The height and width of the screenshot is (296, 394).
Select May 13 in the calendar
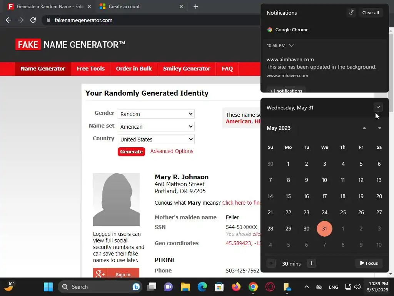pos(379,180)
